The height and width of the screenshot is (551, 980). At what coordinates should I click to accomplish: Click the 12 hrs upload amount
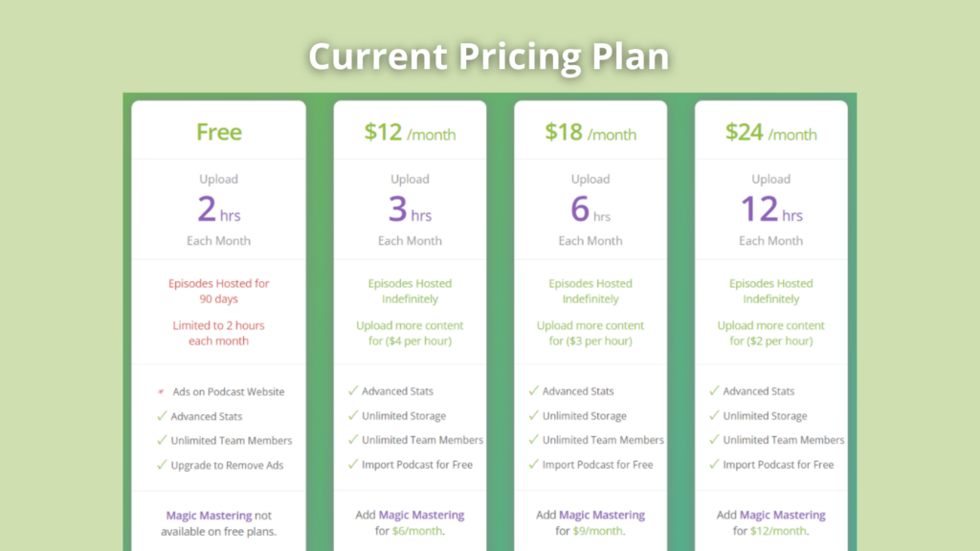pos(771,209)
